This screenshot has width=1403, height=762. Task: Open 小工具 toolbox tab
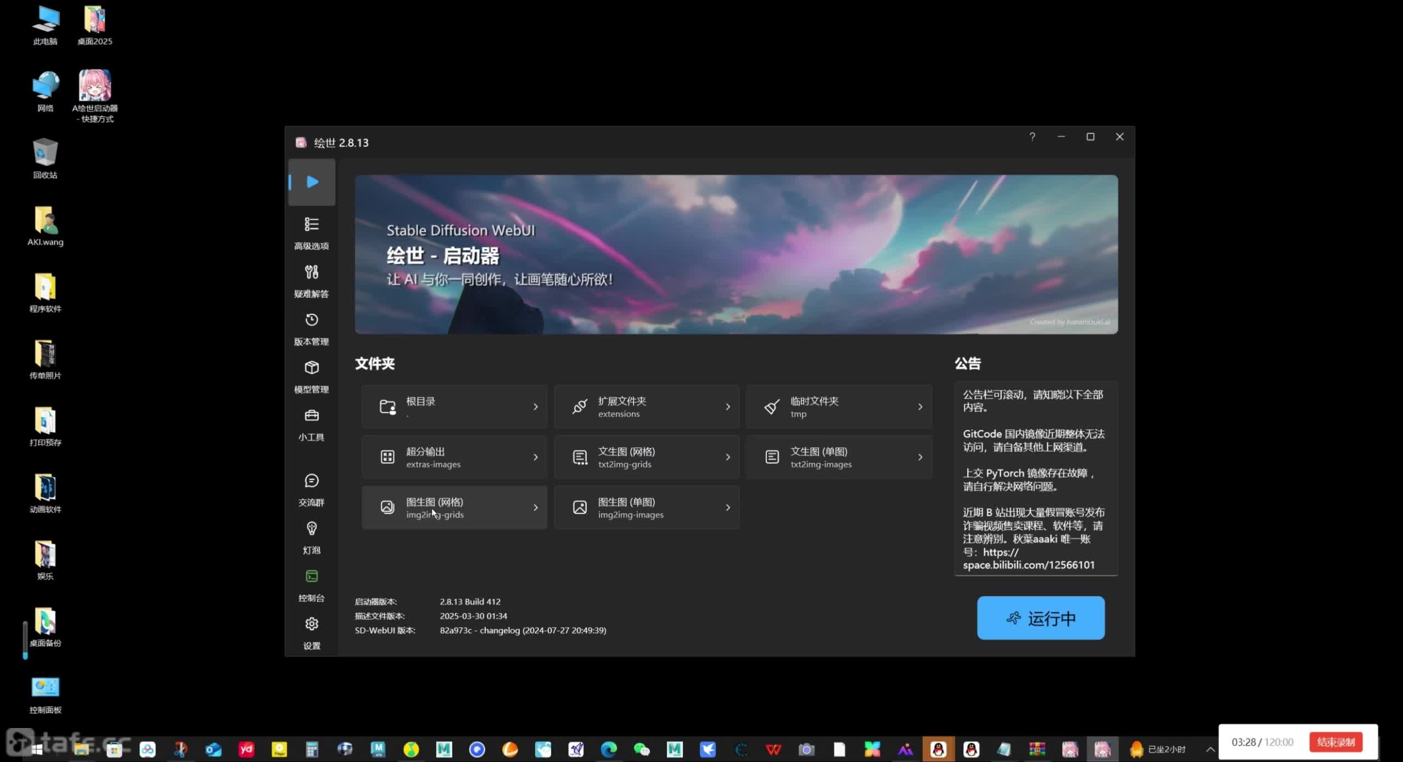tap(311, 424)
